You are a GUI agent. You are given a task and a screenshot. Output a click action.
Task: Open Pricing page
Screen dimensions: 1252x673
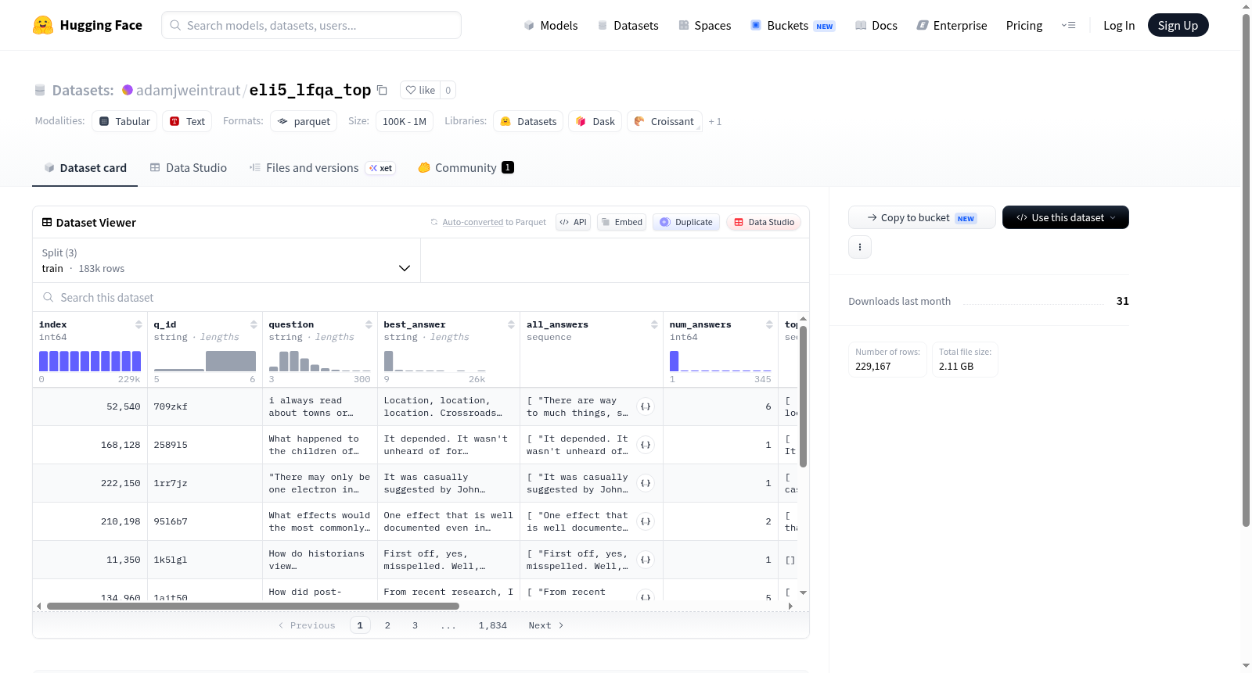point(1024,25)
